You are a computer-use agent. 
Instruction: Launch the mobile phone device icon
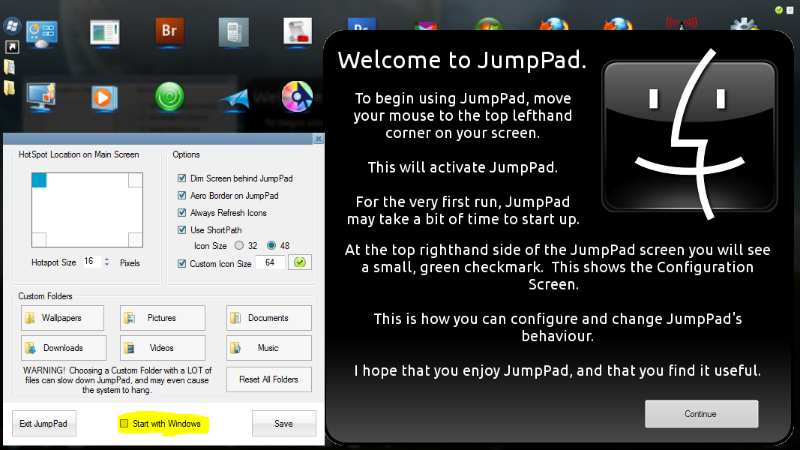click(x=234, y=33)
